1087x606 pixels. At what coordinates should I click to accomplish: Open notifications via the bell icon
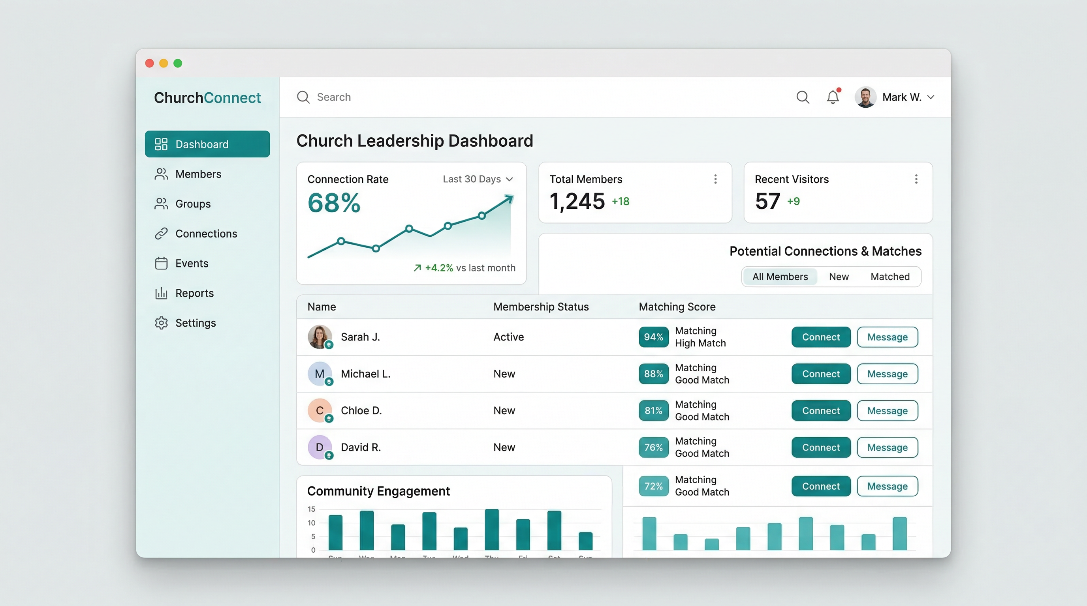833,97
